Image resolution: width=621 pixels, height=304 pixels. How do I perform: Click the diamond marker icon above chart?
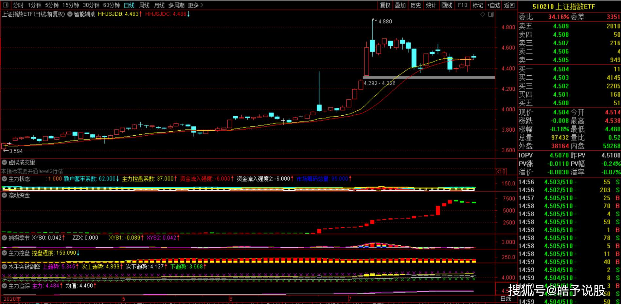click(482, 14)
